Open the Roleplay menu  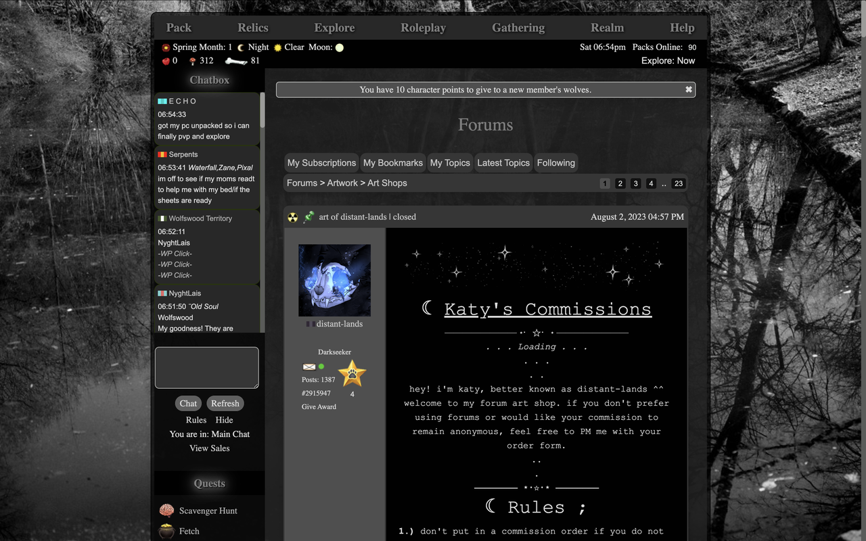pos(423,28)
